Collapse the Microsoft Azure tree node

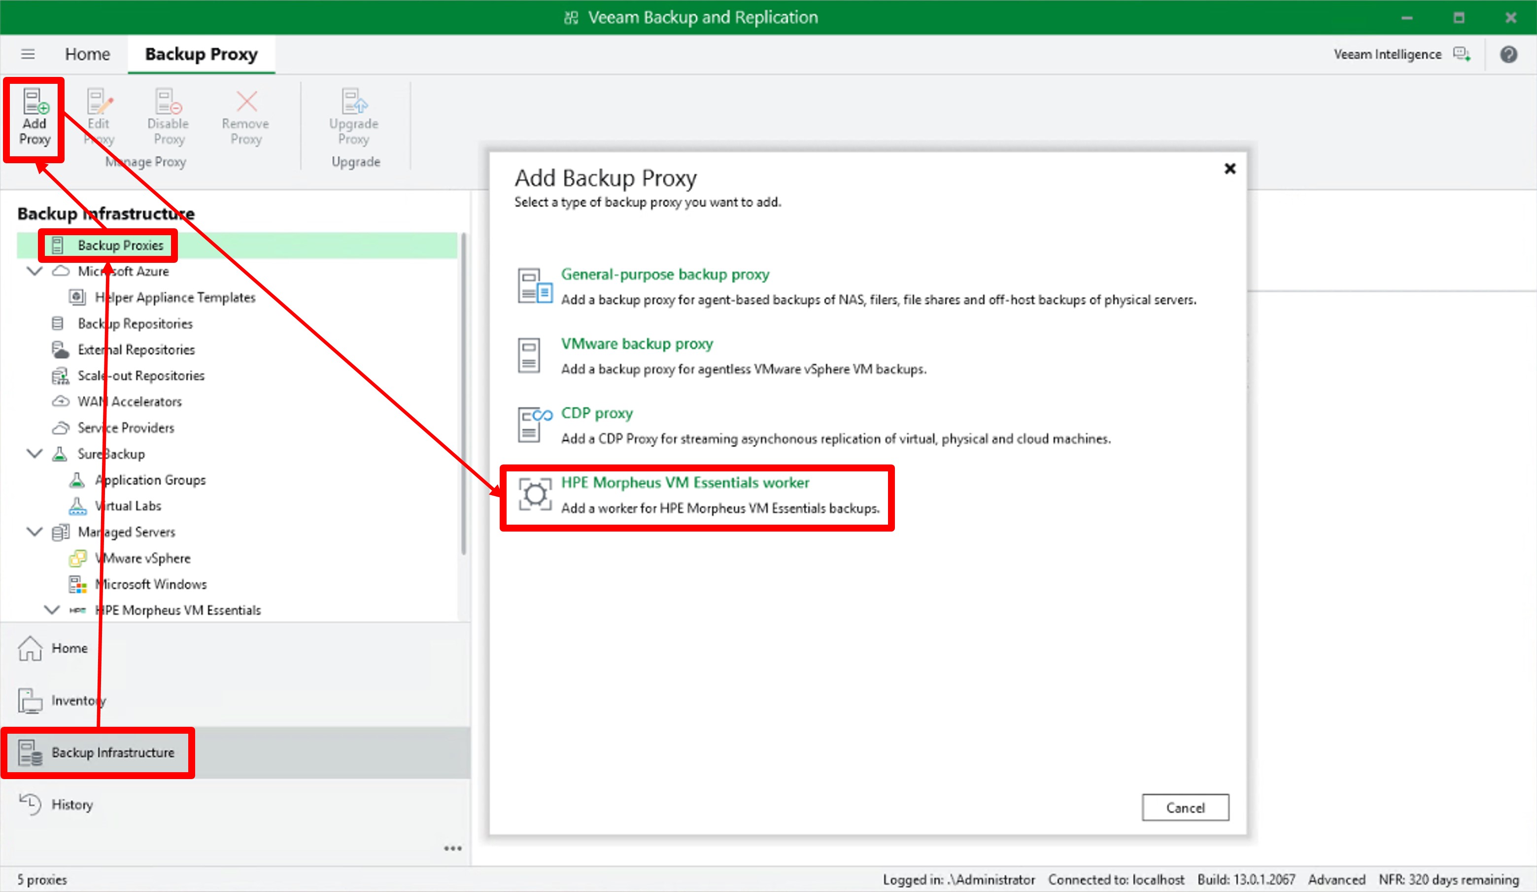[35, 271]
